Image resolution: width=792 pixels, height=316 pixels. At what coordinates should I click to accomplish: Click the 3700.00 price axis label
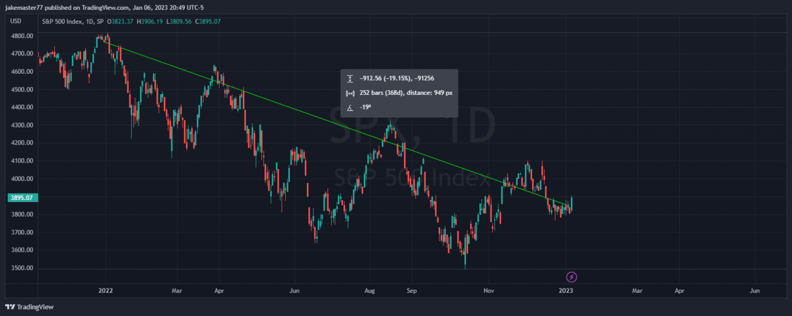pos(22,232)
